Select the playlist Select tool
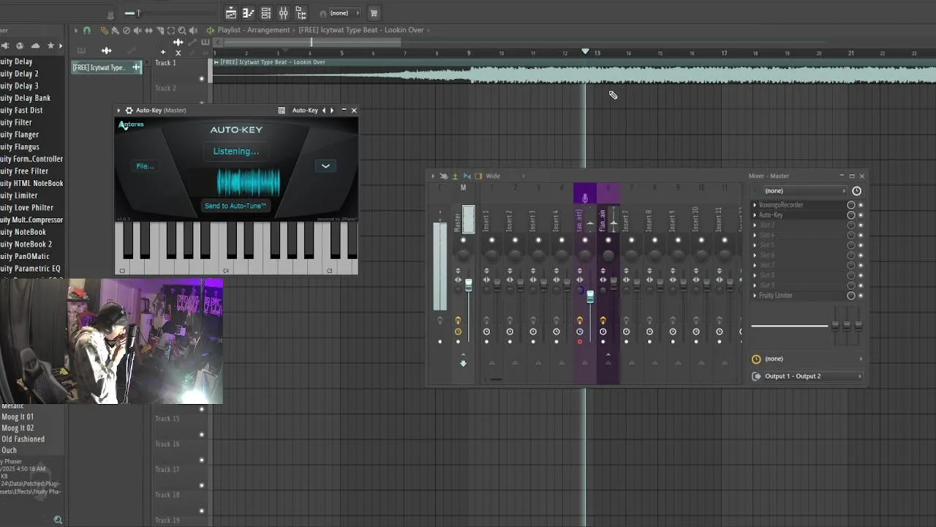Viewport: 936px width, 527px height. (171, 30)
